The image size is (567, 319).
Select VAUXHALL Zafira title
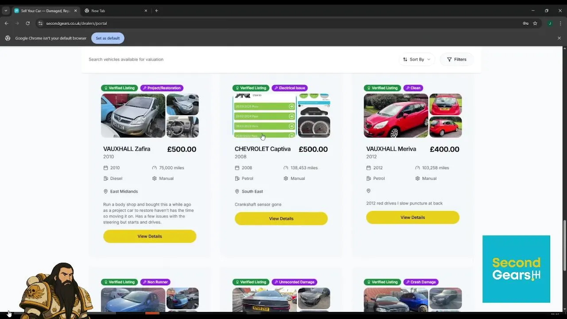[127, 149]
